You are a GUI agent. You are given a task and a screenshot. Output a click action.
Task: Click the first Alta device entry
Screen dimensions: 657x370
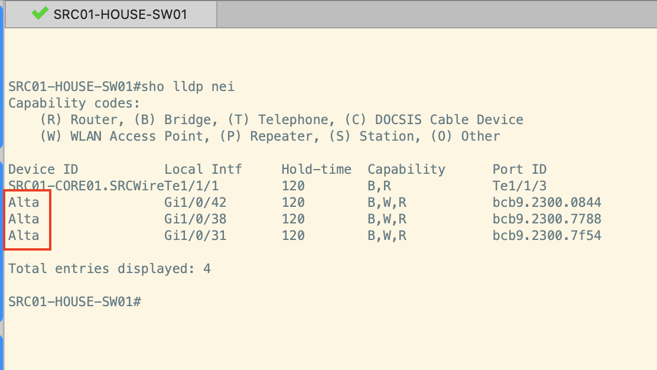tap(24, 202)
